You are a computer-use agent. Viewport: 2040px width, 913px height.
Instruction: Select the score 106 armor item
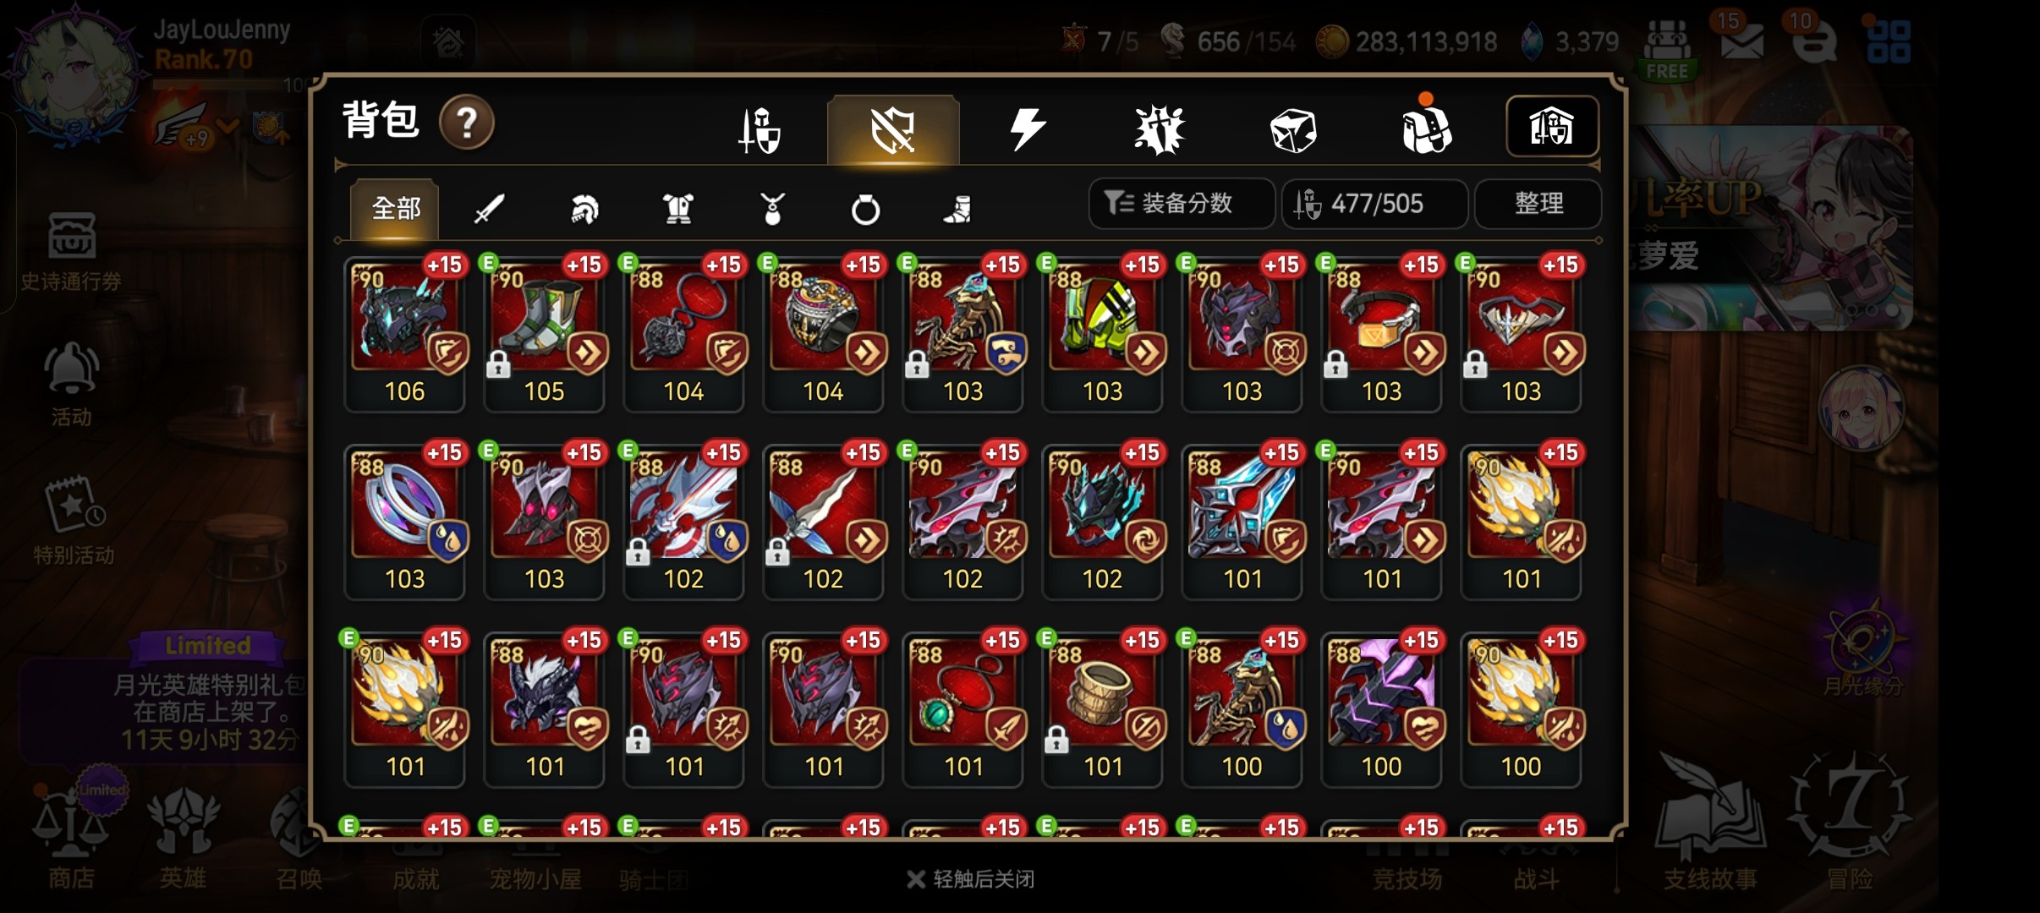[x=405, y=333]
